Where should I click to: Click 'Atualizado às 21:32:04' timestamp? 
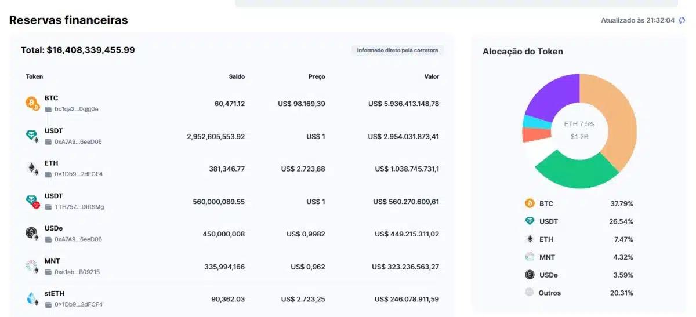638,20
